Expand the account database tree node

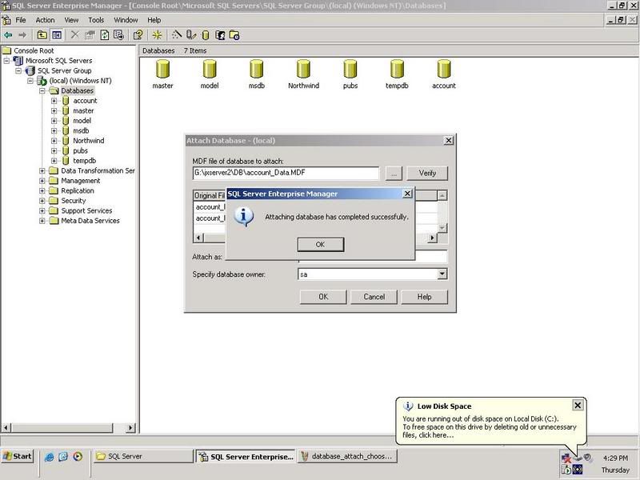54,101
